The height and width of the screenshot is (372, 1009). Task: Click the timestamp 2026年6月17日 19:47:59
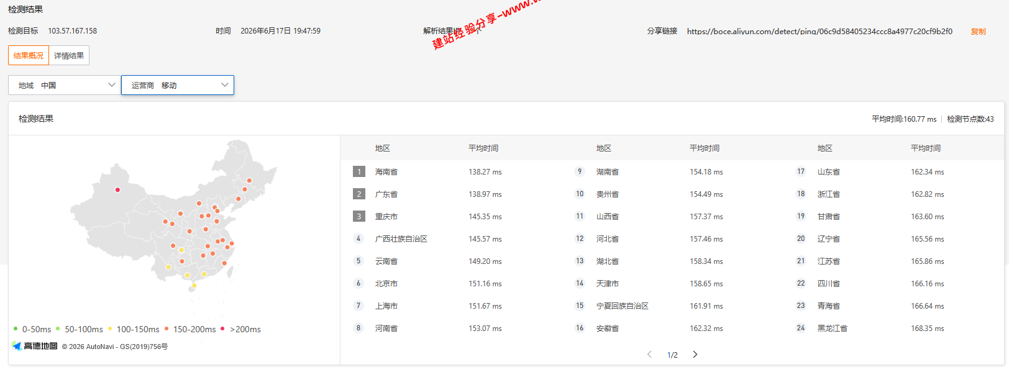[281, 31]
